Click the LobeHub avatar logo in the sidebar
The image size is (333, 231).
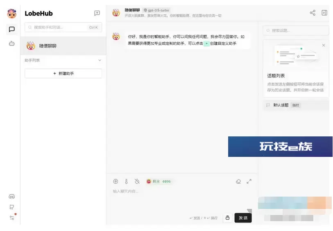(x=12, y=14)
